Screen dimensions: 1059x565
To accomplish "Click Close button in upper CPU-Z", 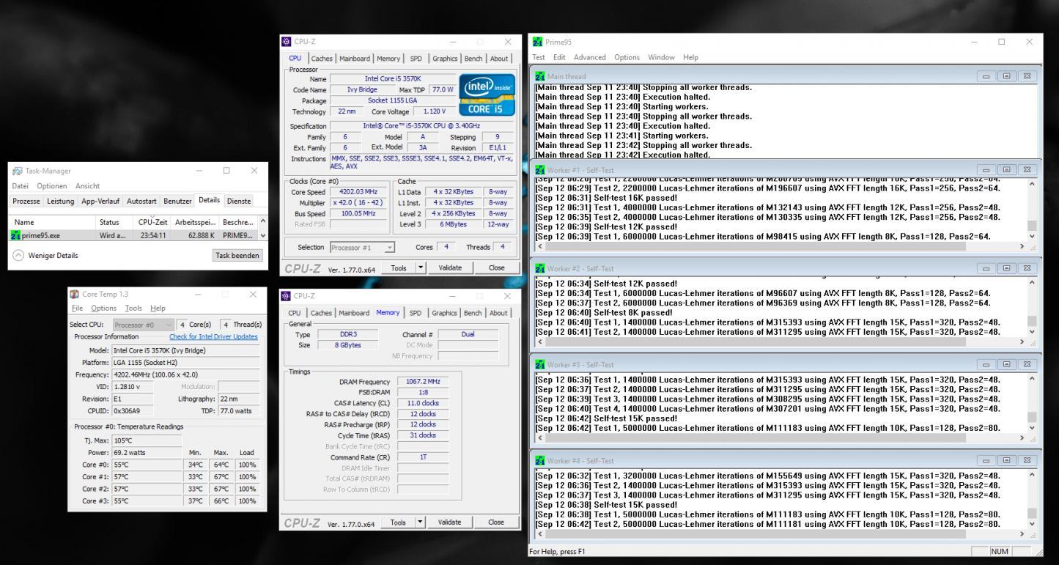I will coord(496,268).
